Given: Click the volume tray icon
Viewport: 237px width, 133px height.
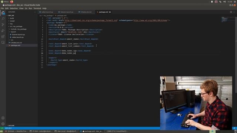Looking at the screenshot, I should tap(225, 1).
